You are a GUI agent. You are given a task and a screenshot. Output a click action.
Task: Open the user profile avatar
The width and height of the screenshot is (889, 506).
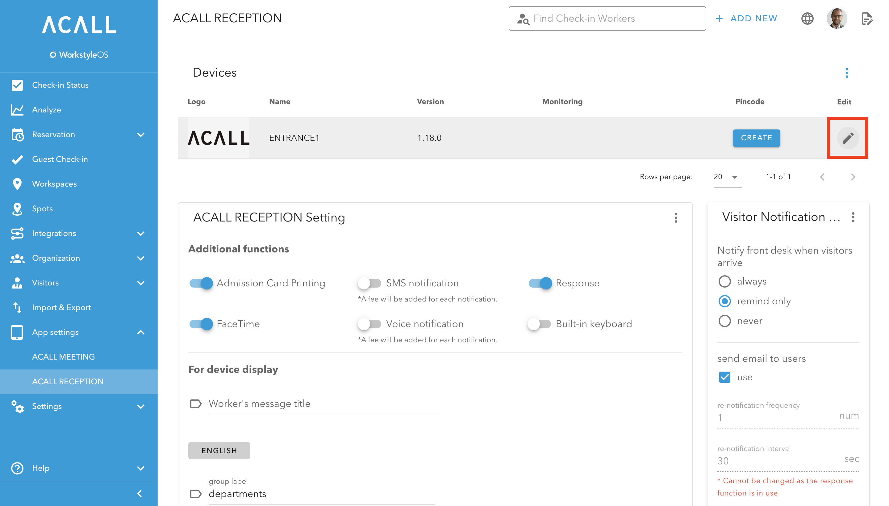click(837, 19)
